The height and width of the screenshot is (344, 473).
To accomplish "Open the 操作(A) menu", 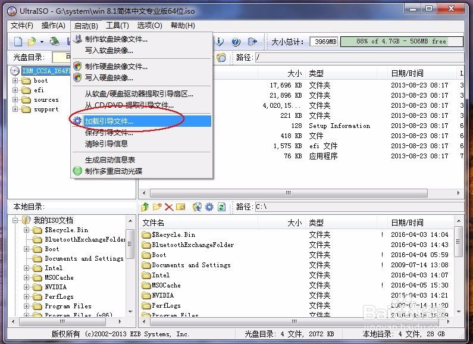I will pyautogui.click(x=54, y=26).
